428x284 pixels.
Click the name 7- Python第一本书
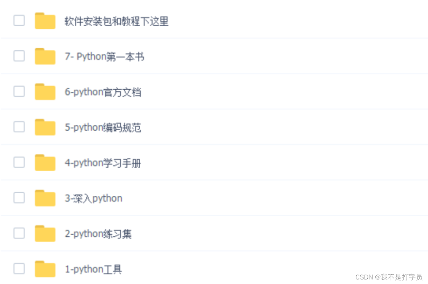tap(104, 57)
